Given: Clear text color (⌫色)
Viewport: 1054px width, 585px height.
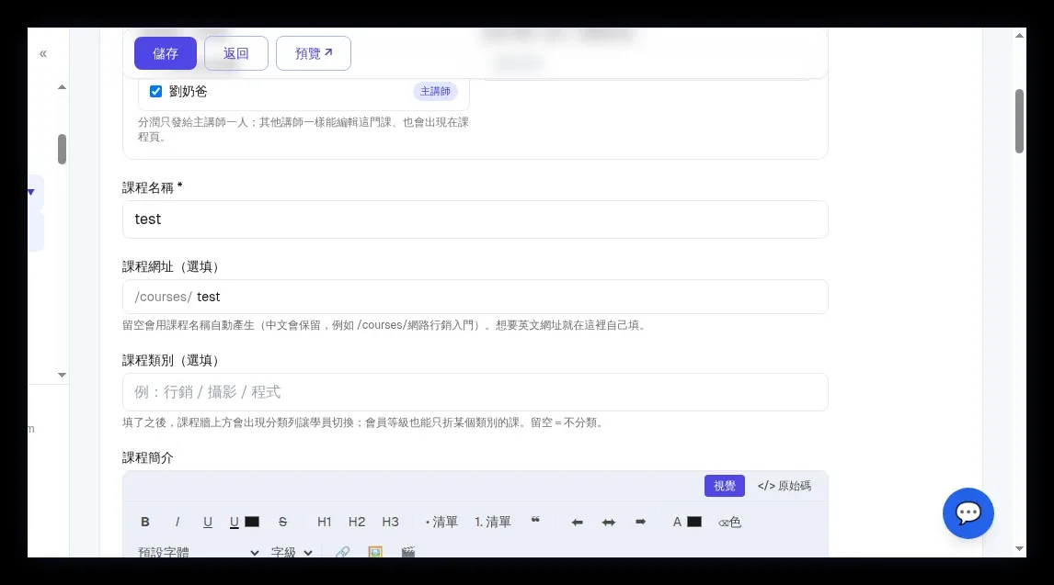Looking at the screenshot, I should coord(729,522).
